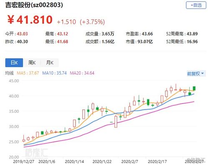Click the 2020/2/17 date label
The width and height of the screenshot is (208, 165).
(x=157, y=162)
